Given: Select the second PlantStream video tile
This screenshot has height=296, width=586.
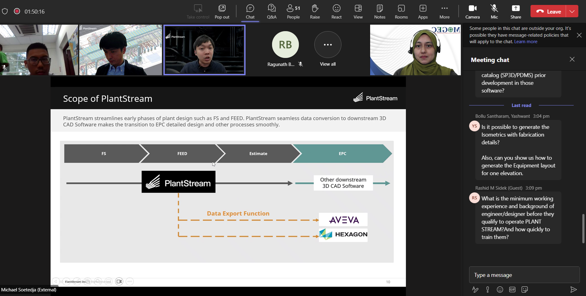Looking at the screenshot, I should pyautogui.click(x=121, y=50).
